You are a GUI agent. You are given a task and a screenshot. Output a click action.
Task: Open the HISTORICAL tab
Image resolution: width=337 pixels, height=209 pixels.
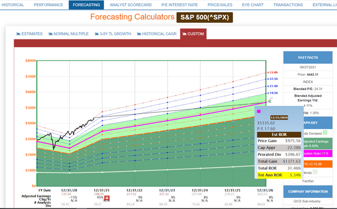pyautogui.click(x=13, y=5)
